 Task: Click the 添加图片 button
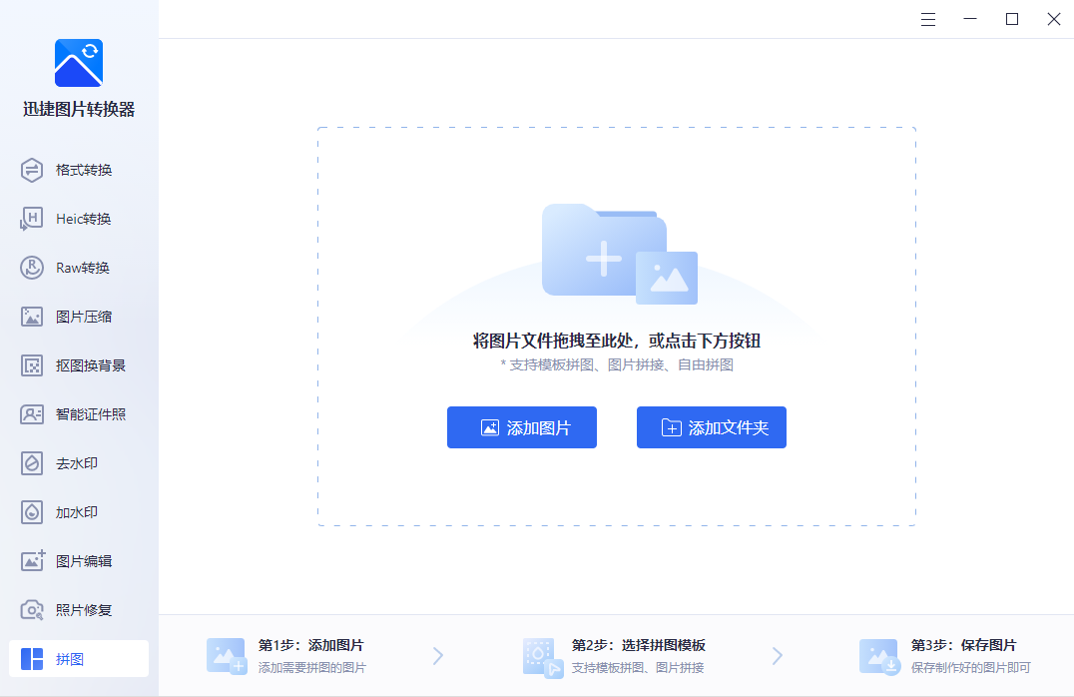pos(521,426)
